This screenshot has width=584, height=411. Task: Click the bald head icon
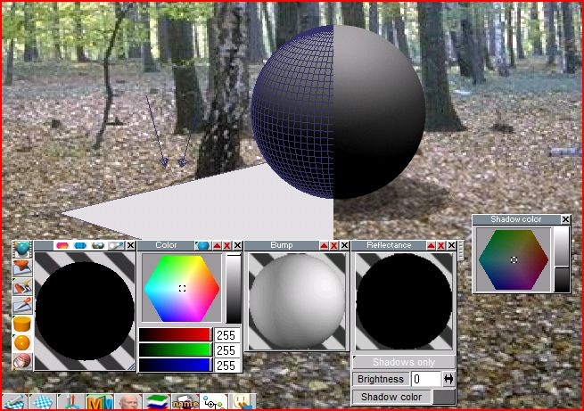click(x=128, y=402)
